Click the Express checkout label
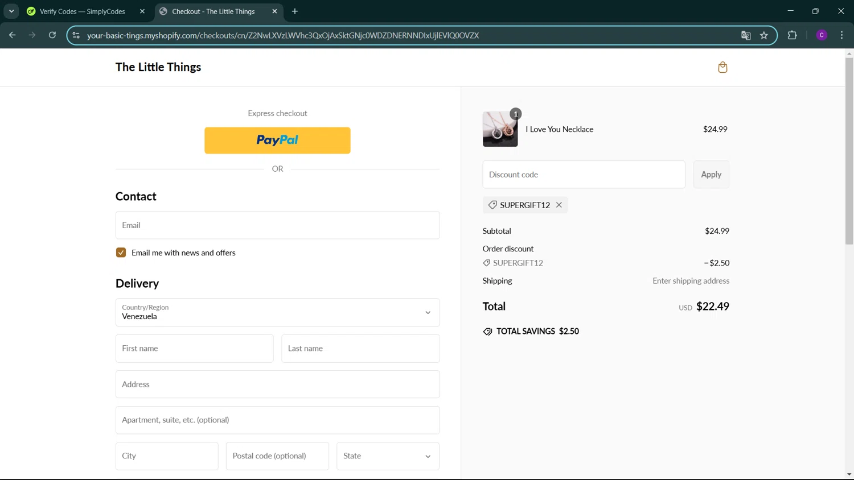This screenshot has width=854, height=480. click(277, 113)
